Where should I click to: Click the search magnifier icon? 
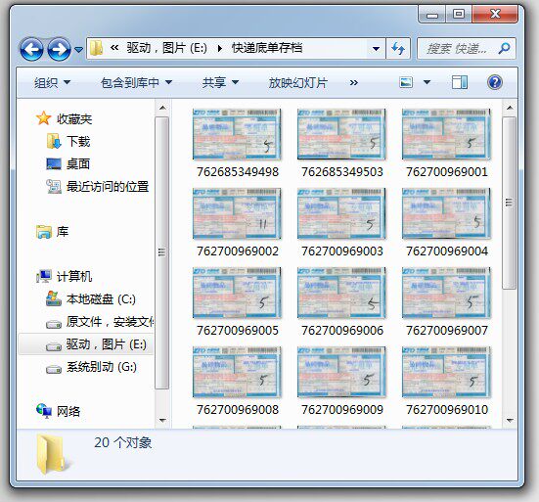[504, 48]
